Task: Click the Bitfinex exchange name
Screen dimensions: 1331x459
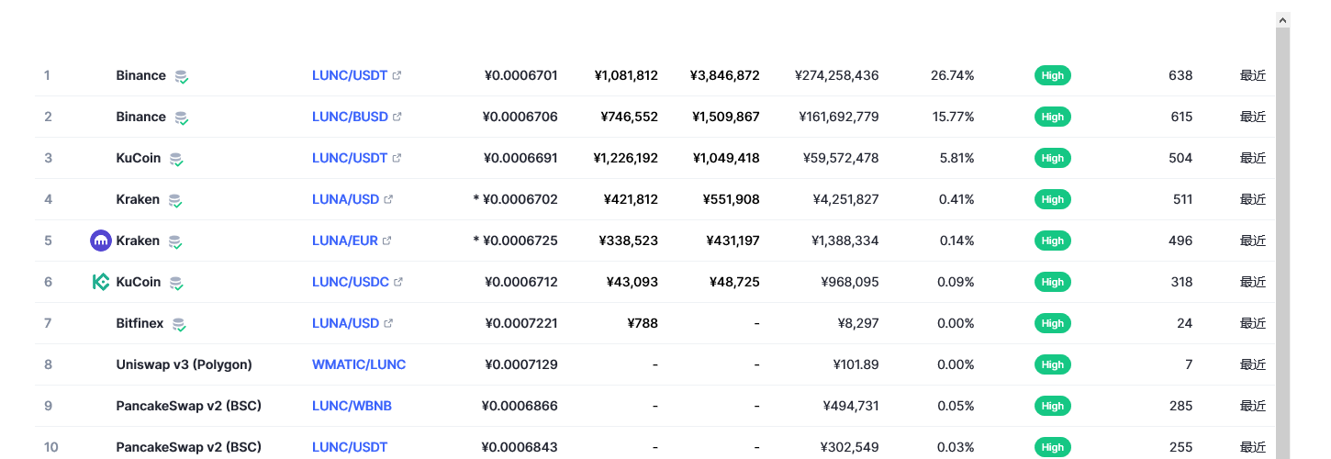Action: point(141,323)
